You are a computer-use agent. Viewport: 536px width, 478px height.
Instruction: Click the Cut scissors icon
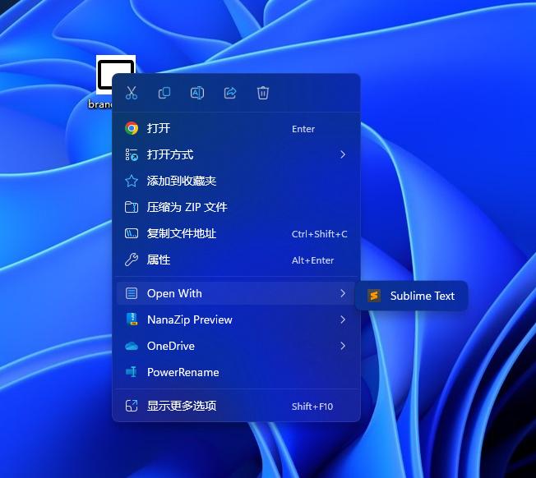[132, 93]
